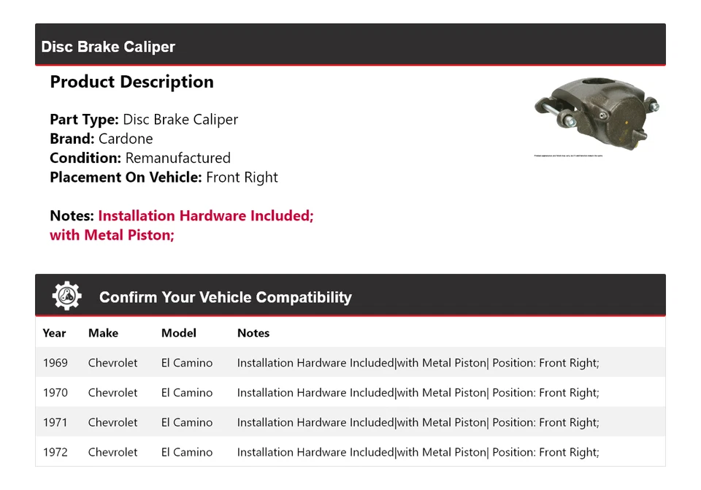This screenshot has height=490, width=701.
Task: Click the 1972 Chevrolet El Camino row
Action: click(x=350, y=452)
